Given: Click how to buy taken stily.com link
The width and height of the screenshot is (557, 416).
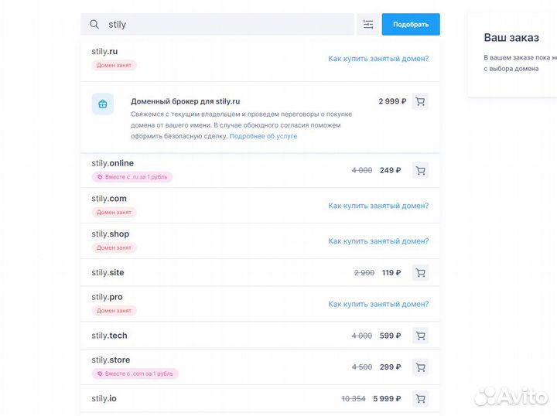Looking at the screenshot, I should click(x=378, y=206).
